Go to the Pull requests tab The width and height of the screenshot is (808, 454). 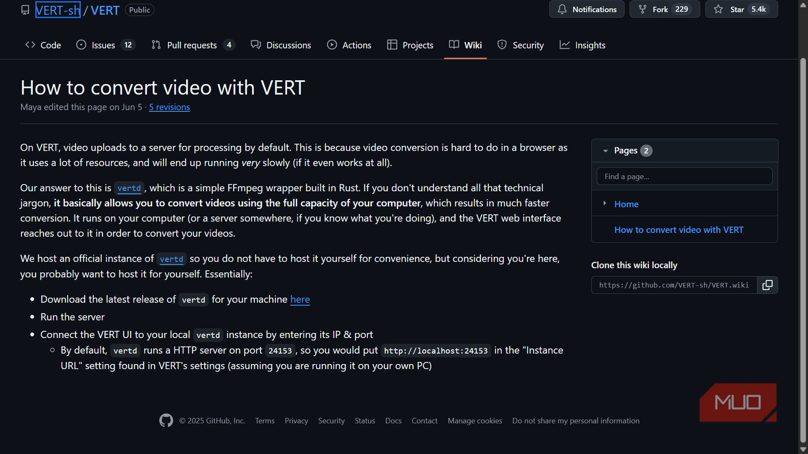(x=192, y=45)
